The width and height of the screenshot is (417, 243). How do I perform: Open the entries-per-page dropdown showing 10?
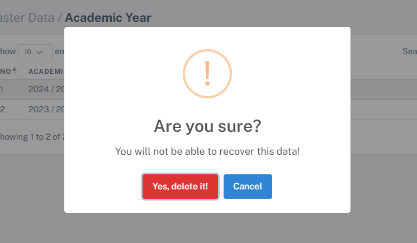click(35, 52)
